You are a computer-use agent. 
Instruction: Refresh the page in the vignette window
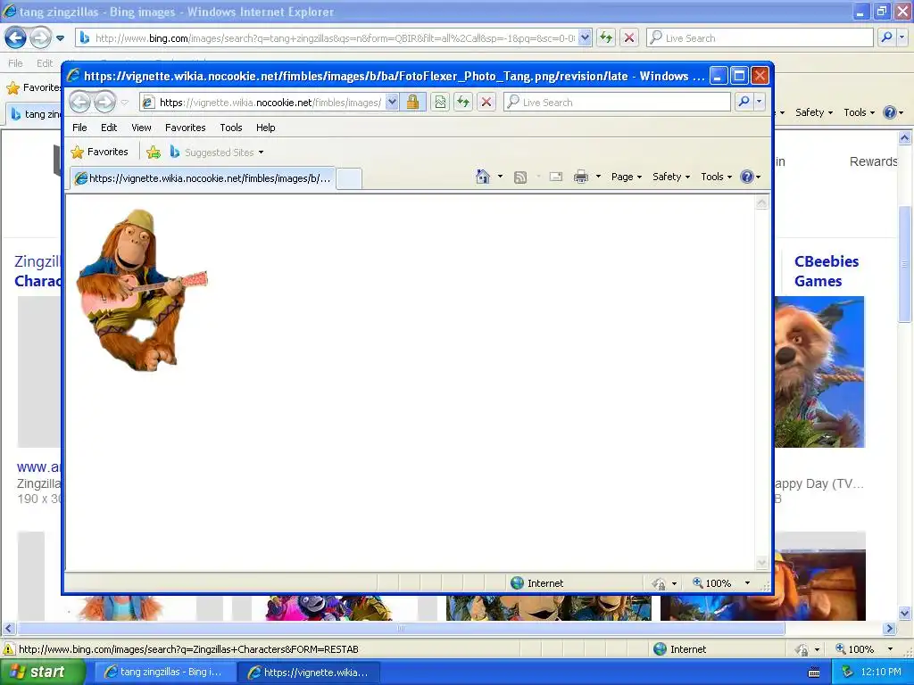tap(463, 103)
